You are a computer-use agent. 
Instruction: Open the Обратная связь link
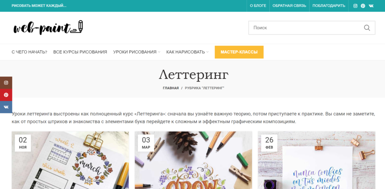[289, 6]
